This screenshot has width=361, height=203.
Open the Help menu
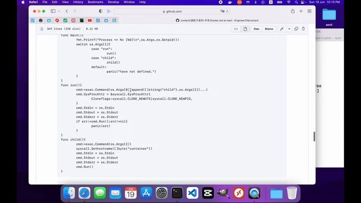[x=142, y=2]
